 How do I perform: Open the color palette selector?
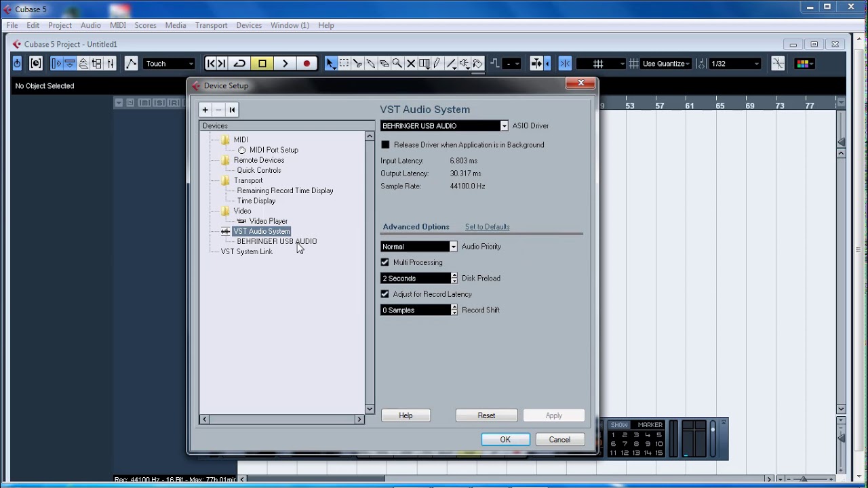[x=804, y=64]
